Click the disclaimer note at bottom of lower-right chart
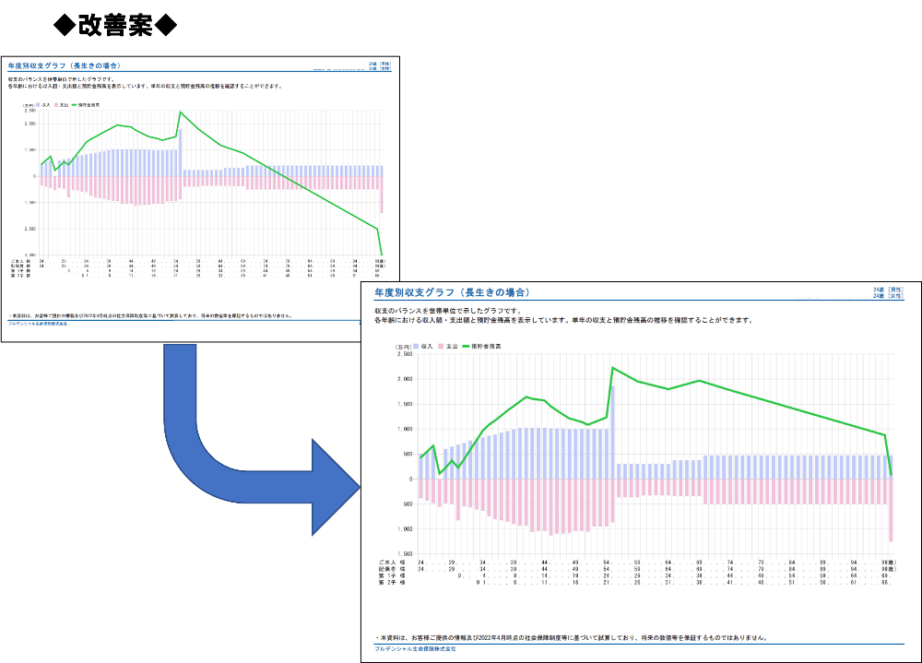 pyautogui.click(x=572, y=637)
